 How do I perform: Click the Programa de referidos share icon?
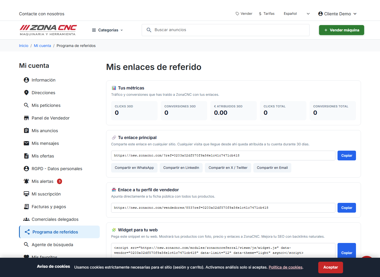pyautogui.click(x=27, y=232)
